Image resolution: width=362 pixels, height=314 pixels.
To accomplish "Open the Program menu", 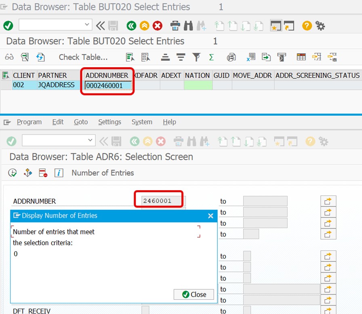I will 29,122.
